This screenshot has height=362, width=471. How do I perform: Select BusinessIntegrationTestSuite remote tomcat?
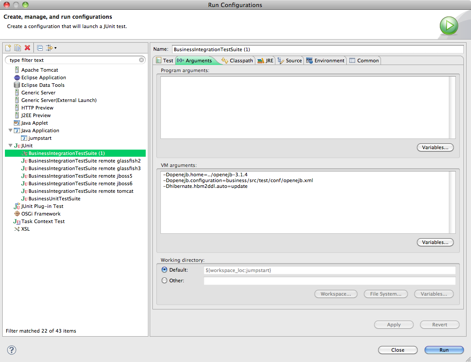(81, 191)
